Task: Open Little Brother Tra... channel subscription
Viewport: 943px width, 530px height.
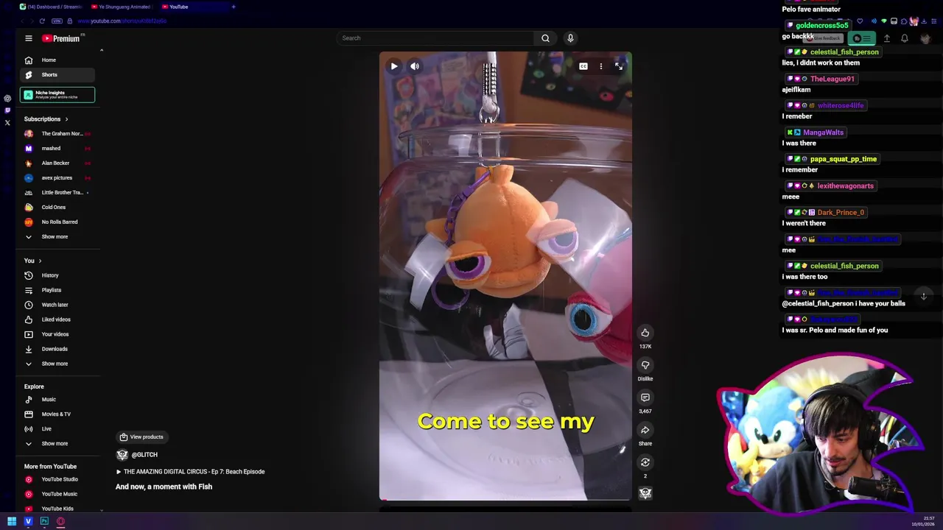Action: 57,192
